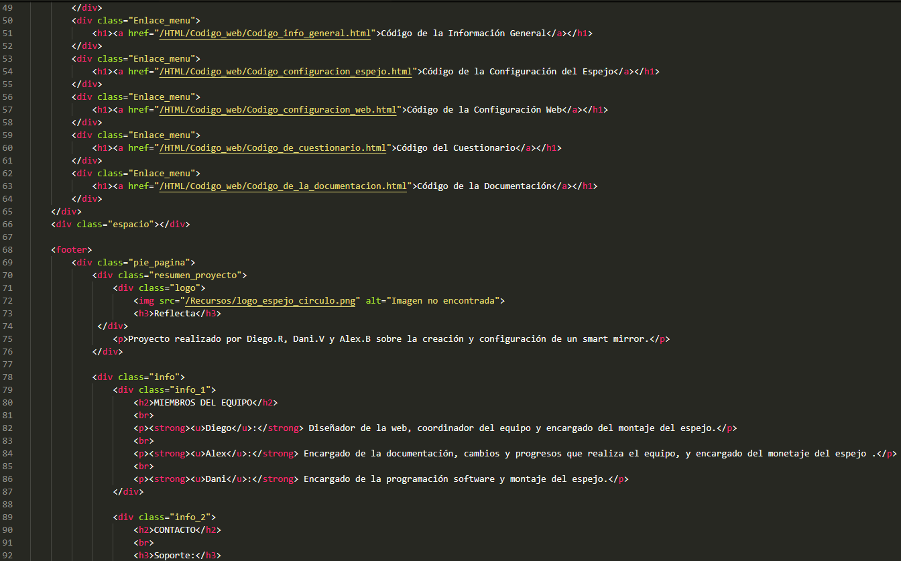Click line number 85 in the gutter
Image resolution: width=901 pixels, height=561 pixels.
[7, 466]
